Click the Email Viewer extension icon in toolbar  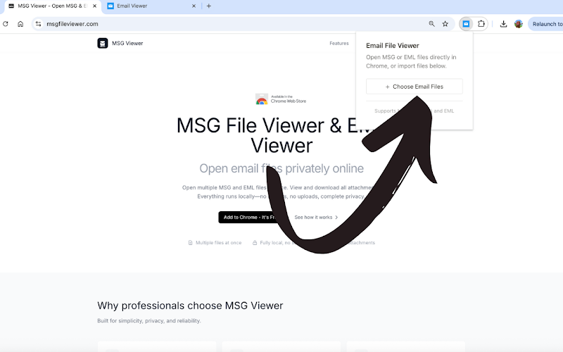pos(466,23)
